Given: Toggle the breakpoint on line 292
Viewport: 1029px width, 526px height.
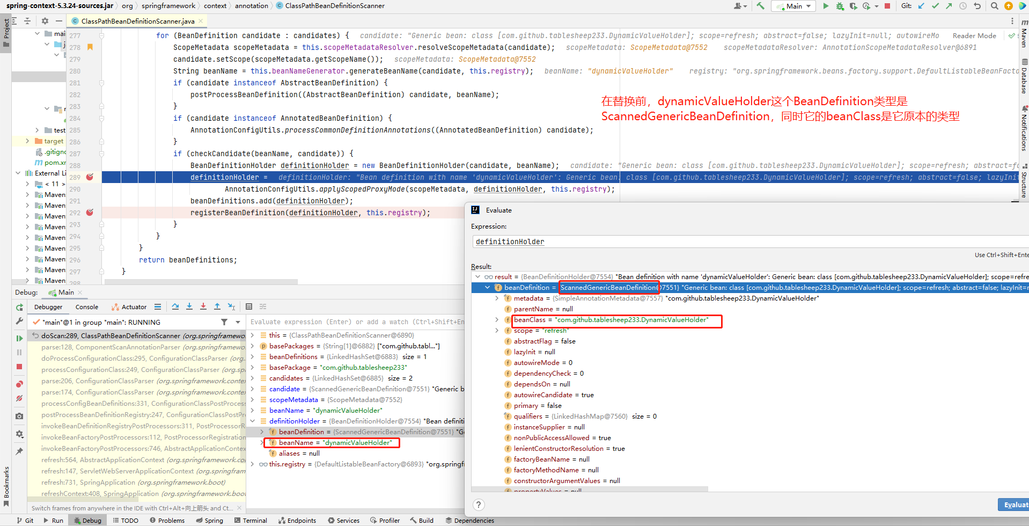Looking at the screenshot, I should pos(90,213).
